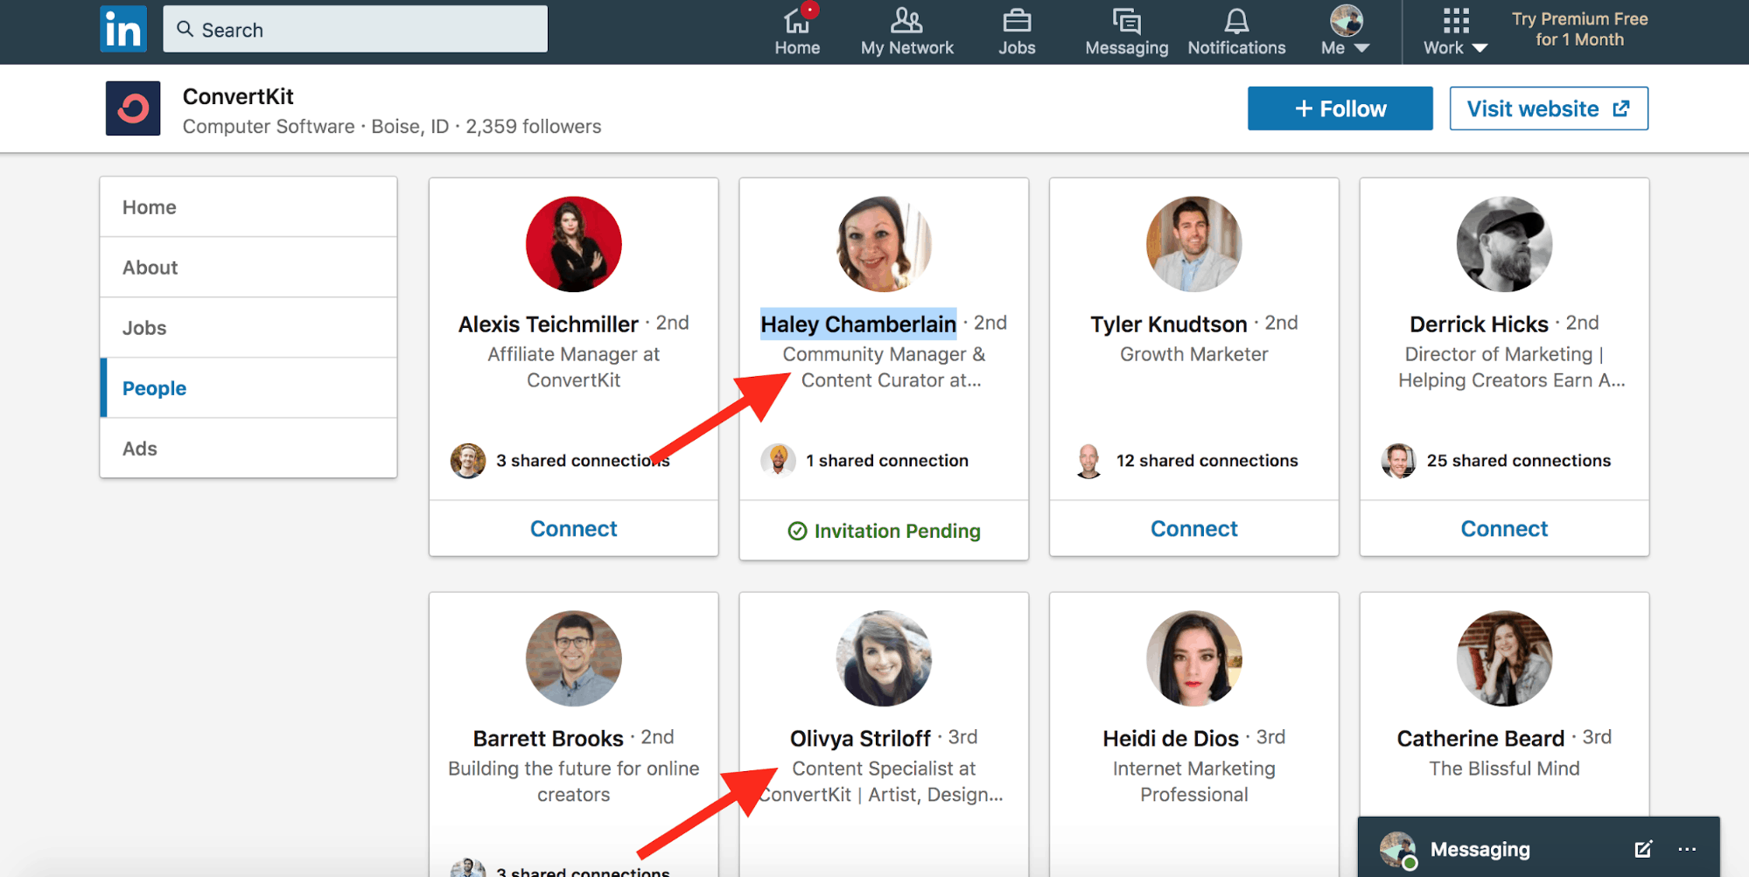
Task: Click the search magnifier icon
Action: pyautogui.click(x=185, y=29)
